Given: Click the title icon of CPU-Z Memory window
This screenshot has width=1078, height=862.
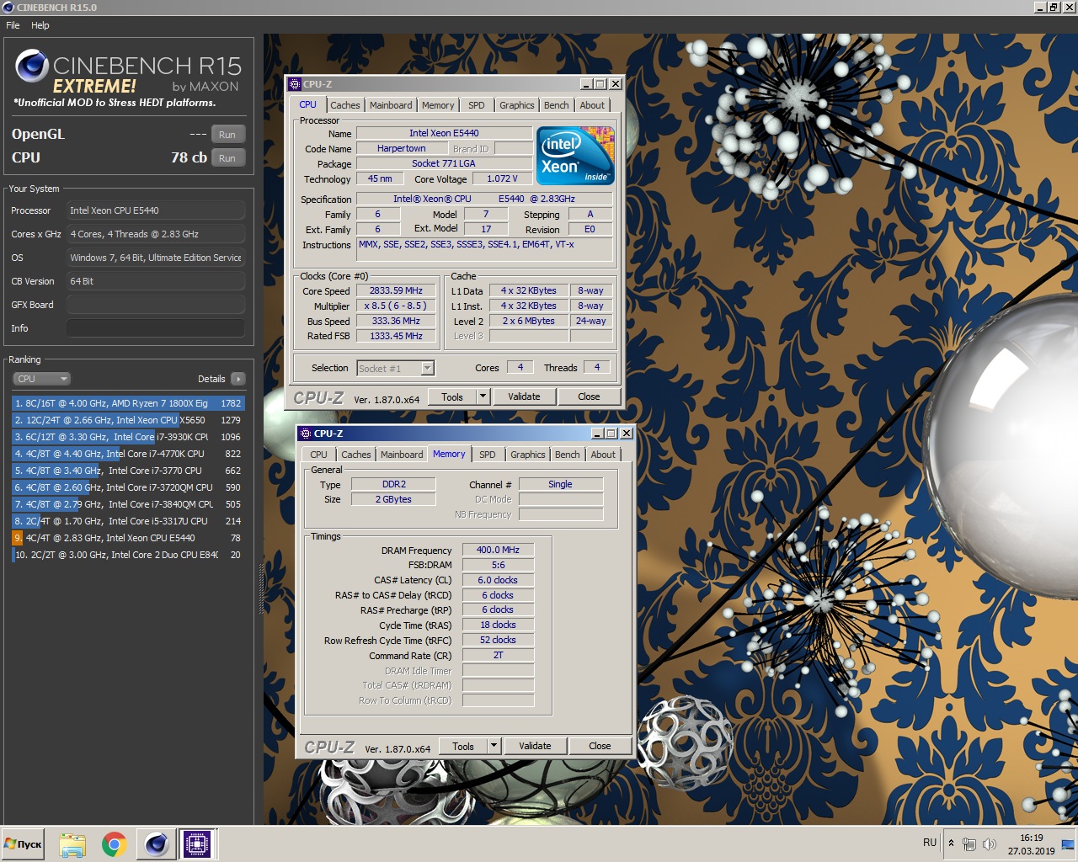Looking at the screenshot, I should click(305, 434).
